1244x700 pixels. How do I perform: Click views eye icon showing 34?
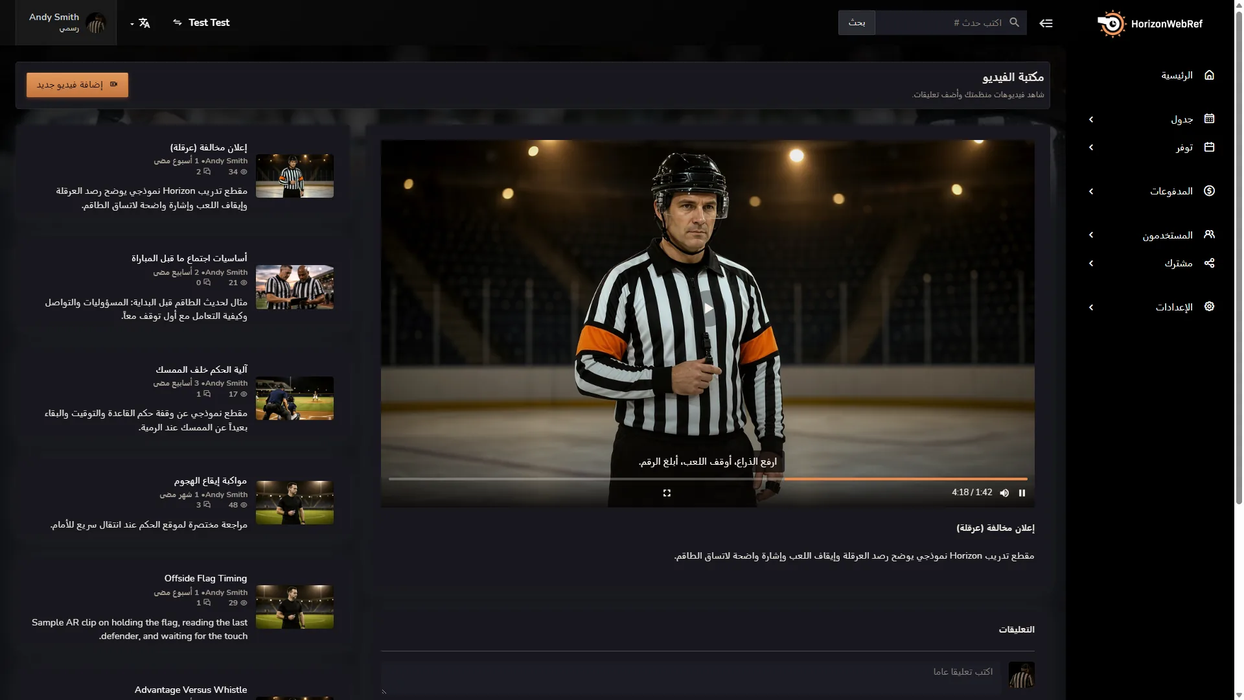pyautogui.click(x=244, y=172)
